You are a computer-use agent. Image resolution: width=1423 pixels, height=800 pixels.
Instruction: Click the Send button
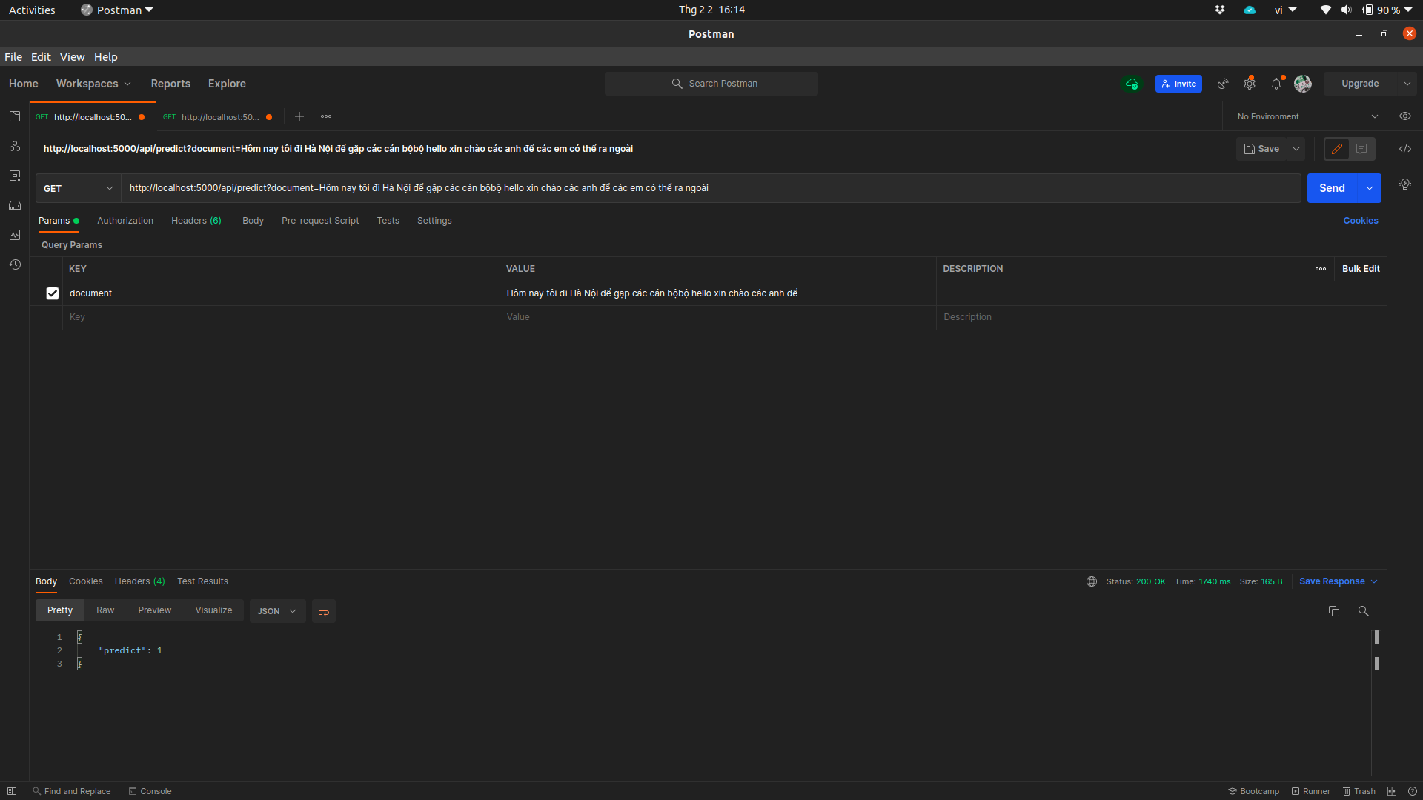point(1331,188)
